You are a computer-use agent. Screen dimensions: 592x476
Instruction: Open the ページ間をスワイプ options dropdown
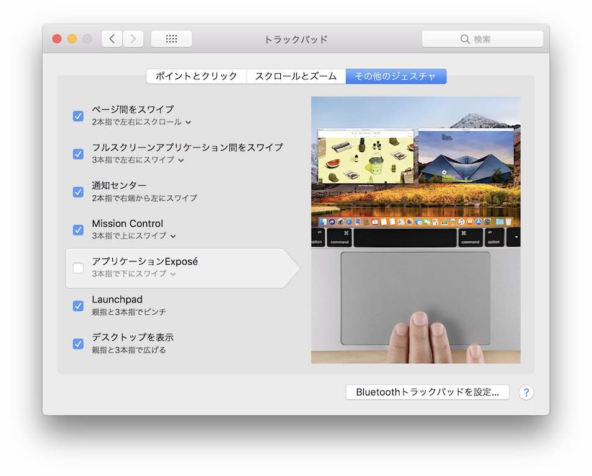tap(189, 122)
